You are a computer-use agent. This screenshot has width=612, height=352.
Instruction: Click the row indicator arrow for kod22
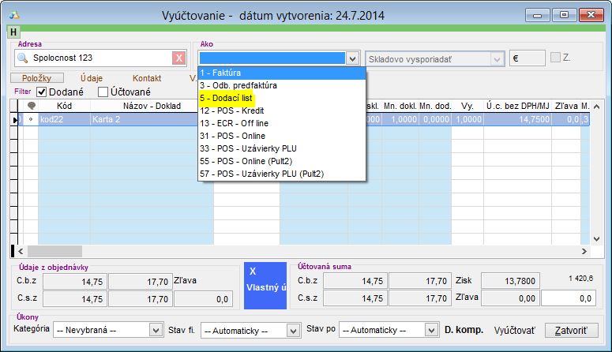coord(15,120)
